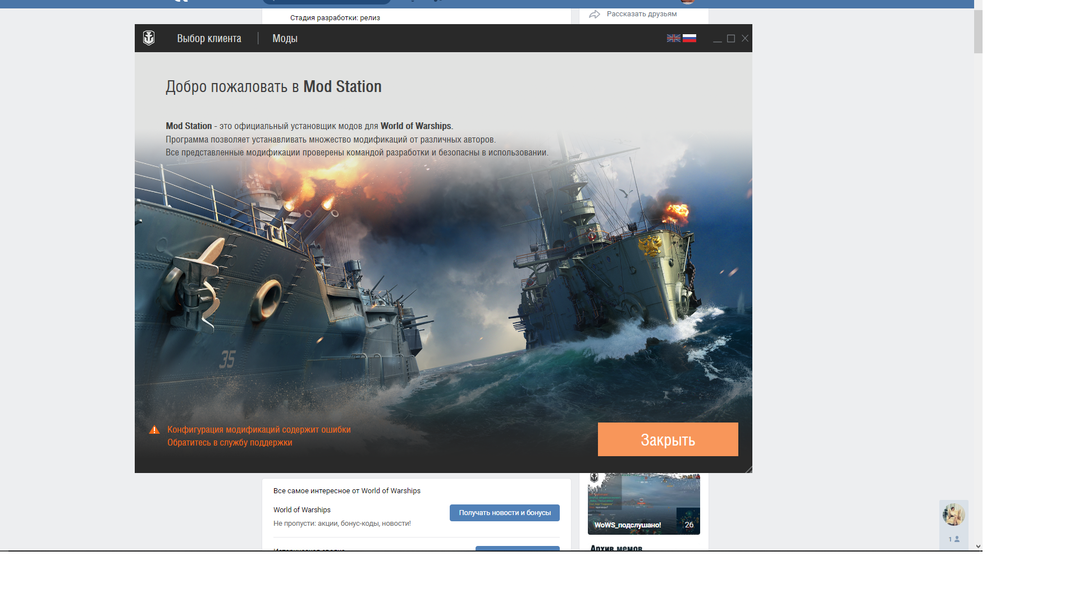Switch to the Моды tab
Screen dimensions: 1078x606
[285, 38]
